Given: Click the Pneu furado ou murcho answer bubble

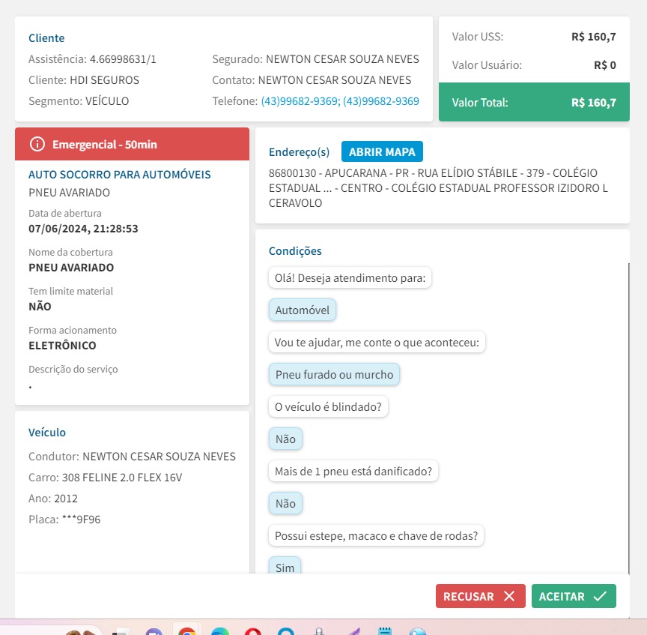Looking at the screenshot, I should click(x=334, y=375).
